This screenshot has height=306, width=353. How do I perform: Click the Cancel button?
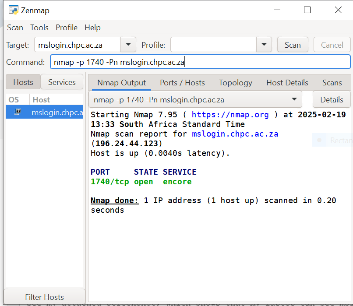click(332, 45)
